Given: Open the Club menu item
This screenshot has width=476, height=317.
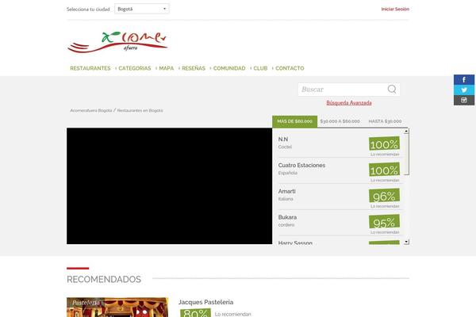Looking at the screenshot, I should pyautogui.click(x=260, y=68).
